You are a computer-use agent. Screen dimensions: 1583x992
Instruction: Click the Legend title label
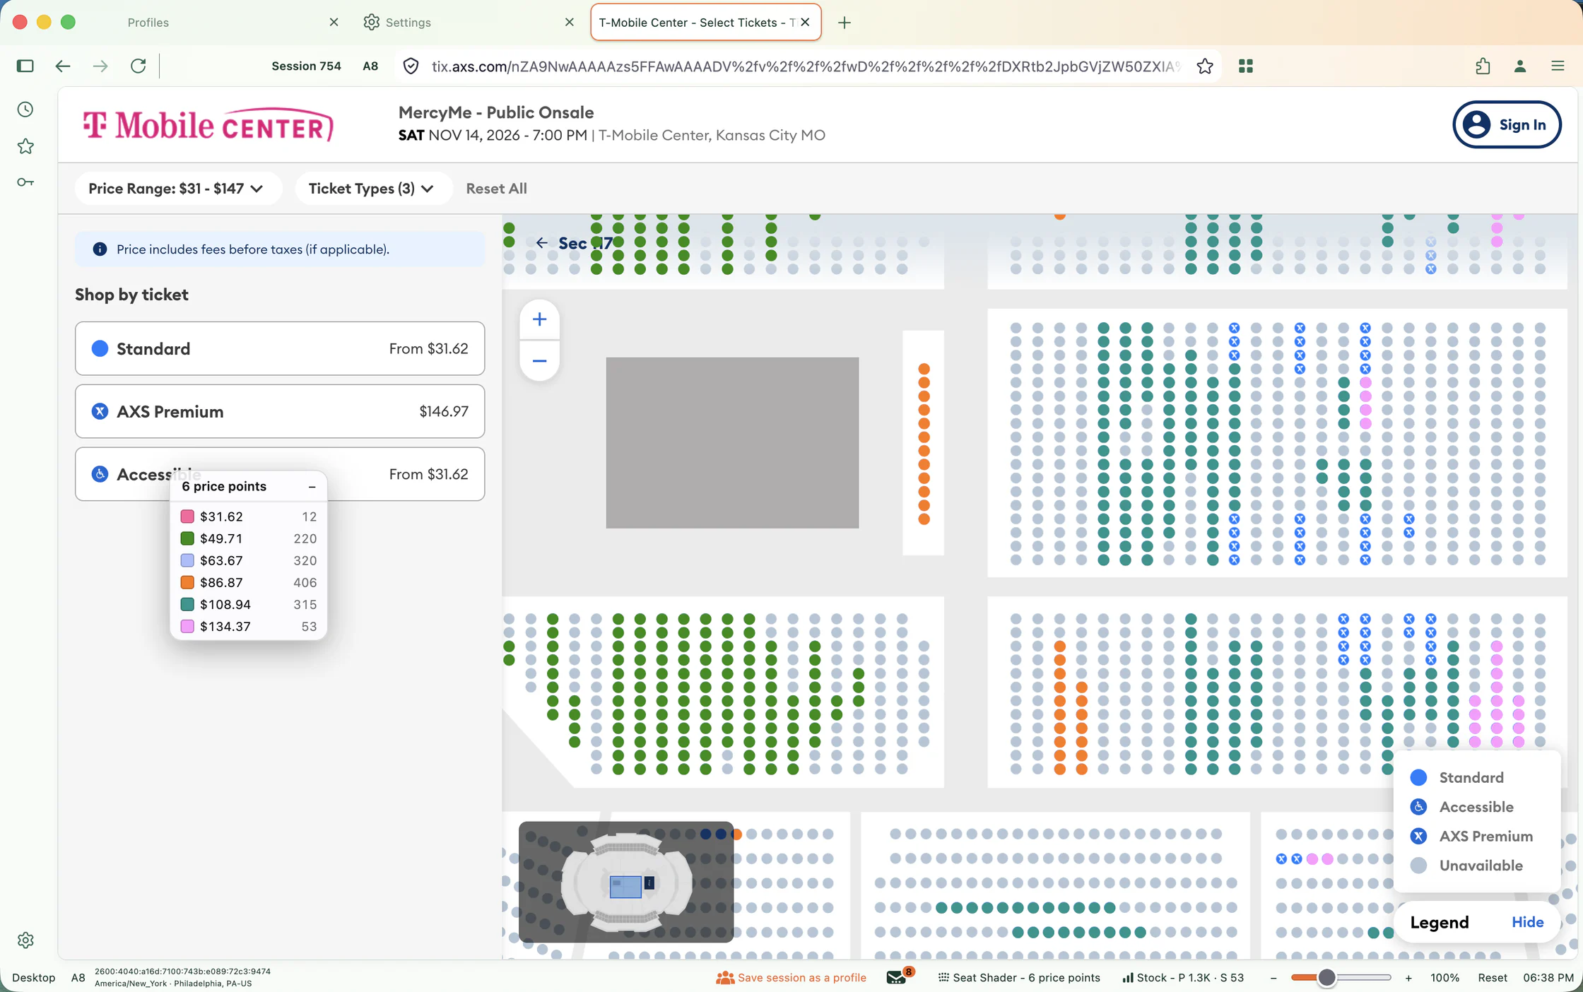click(1439, 923)
